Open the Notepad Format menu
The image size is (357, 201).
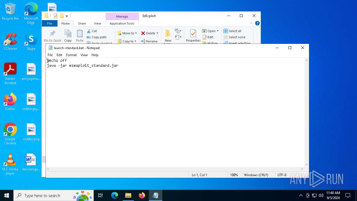tap(71, 55)
